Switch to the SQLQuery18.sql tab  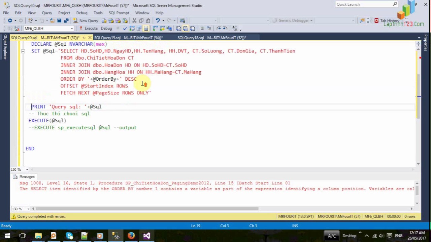(212, 38)
